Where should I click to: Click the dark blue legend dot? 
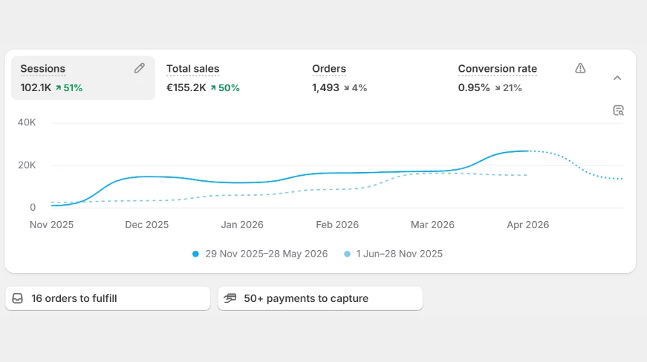click(195, 254)
